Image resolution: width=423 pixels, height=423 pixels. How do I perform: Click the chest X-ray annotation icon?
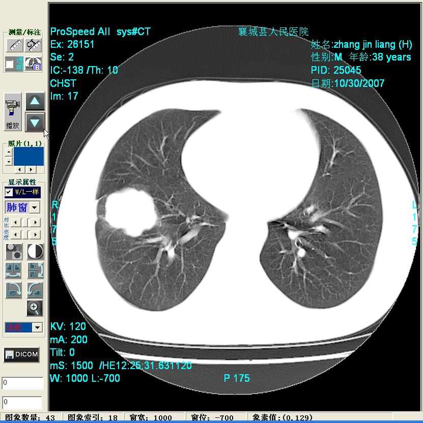pos(34,64)
